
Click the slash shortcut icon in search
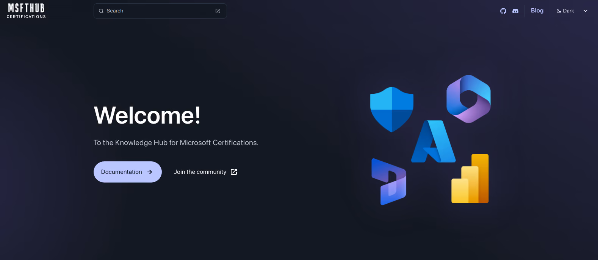[x=218, y=11]
